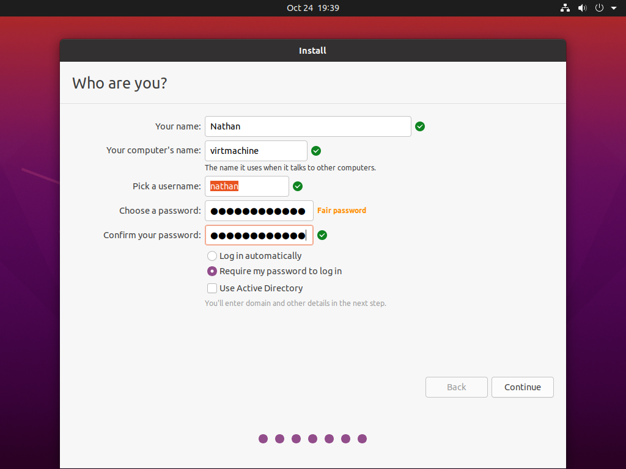Click the checkmark beside Confirm your password
Image resolution: width=626 pixels, height=469 pixels.
point(322,235)
